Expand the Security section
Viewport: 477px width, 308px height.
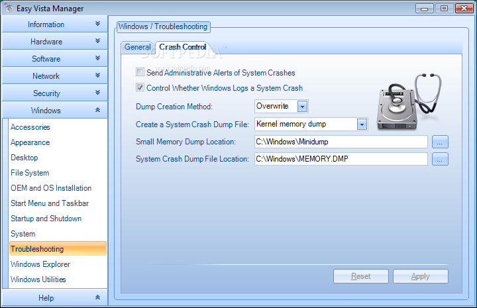pyautogui.click(x=55, y=93)
